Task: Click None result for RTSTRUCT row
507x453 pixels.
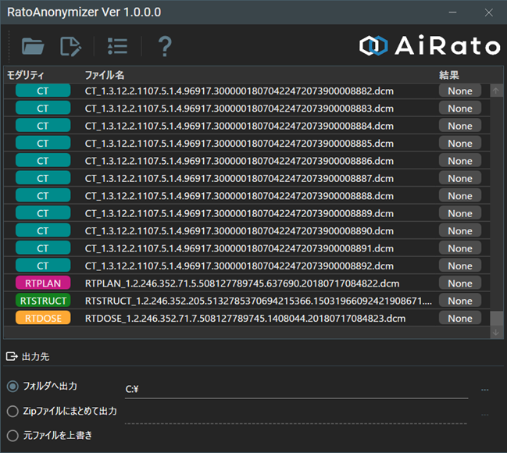Action: click(x=460, y=301)
